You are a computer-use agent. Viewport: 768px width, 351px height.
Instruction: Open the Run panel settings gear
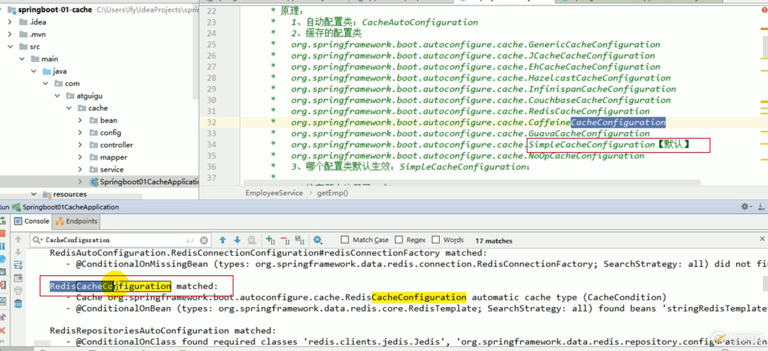[745, 207]
